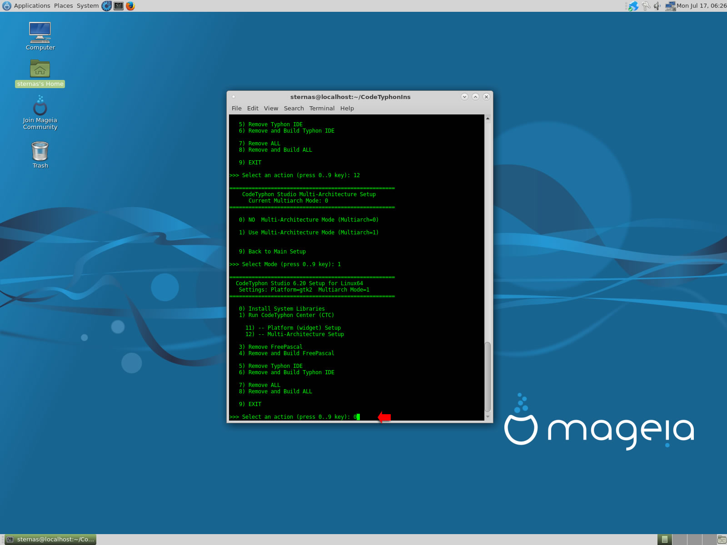Open the Terminal menu in terminal window
Screen dimensions: 727x545
click(x=322, y=108)
